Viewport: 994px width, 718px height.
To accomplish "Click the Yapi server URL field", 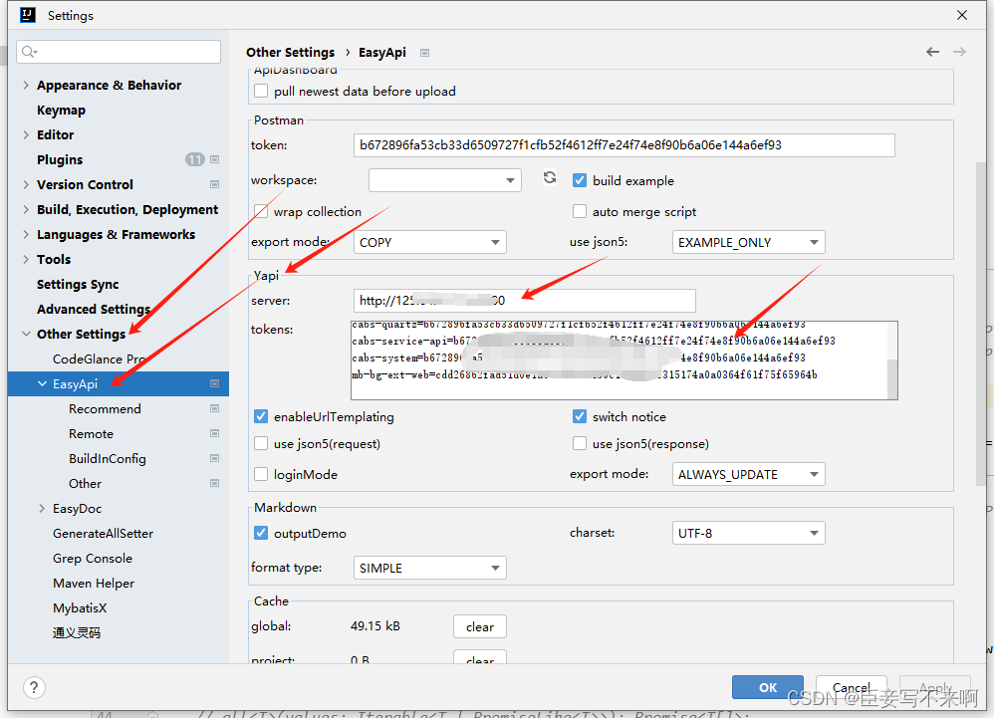I will point(524,301).
